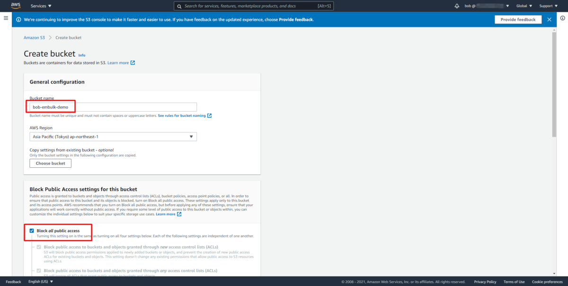Go to Amazon S3 breadcrumb

click(x=35, y=37)
